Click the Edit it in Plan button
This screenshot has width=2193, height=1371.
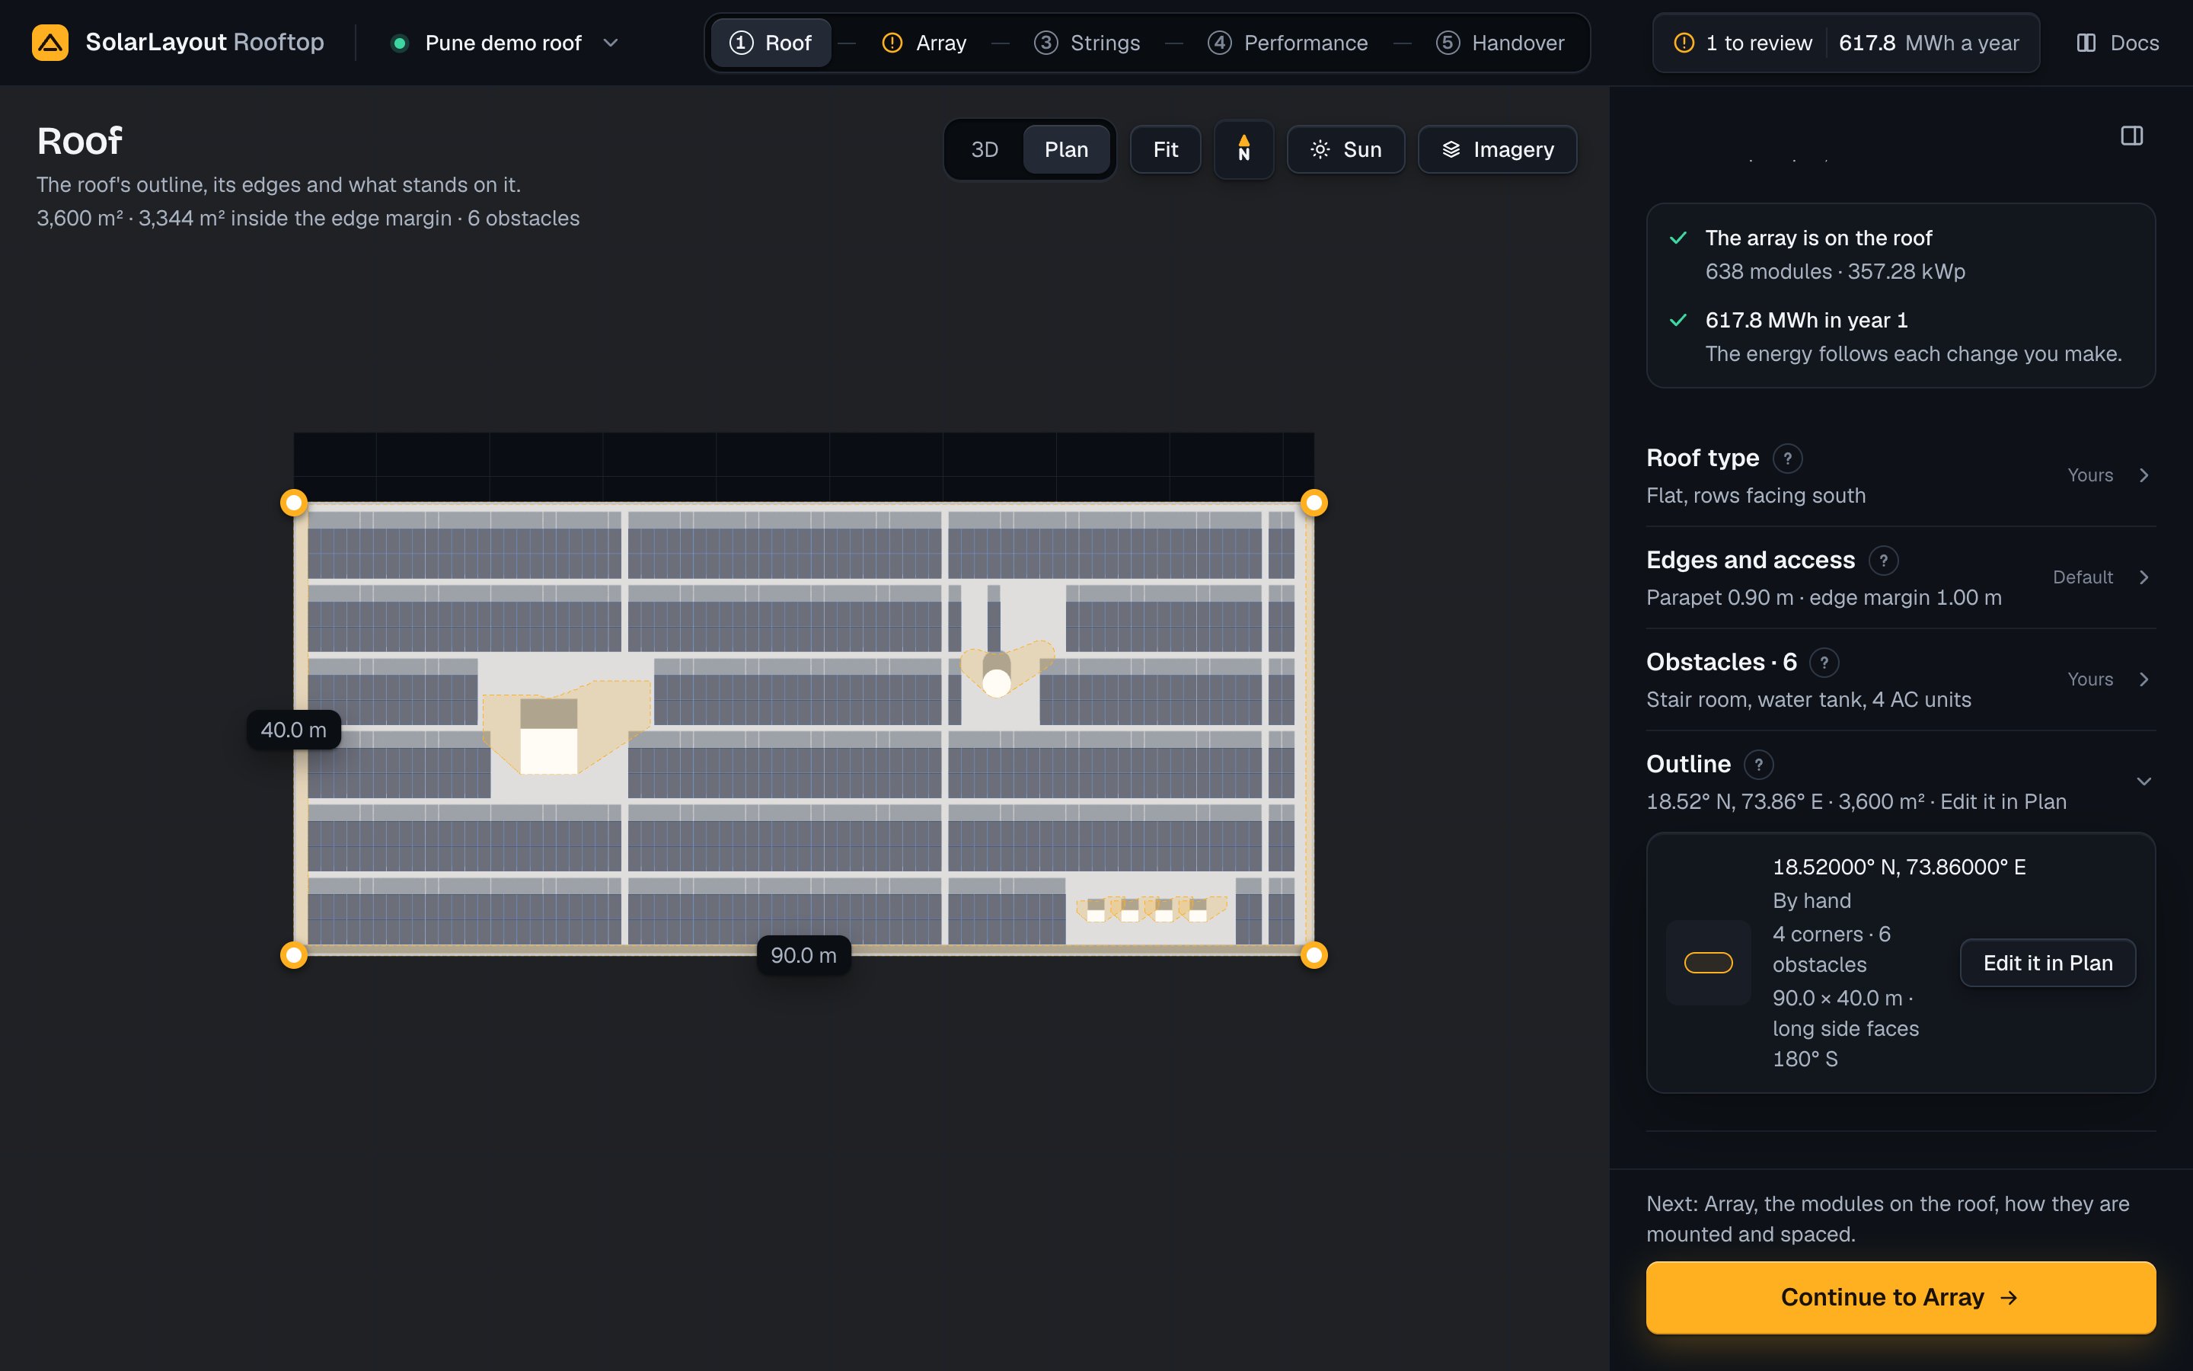point(2048,963)
